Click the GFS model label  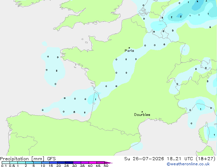click(x=51, y=159)
